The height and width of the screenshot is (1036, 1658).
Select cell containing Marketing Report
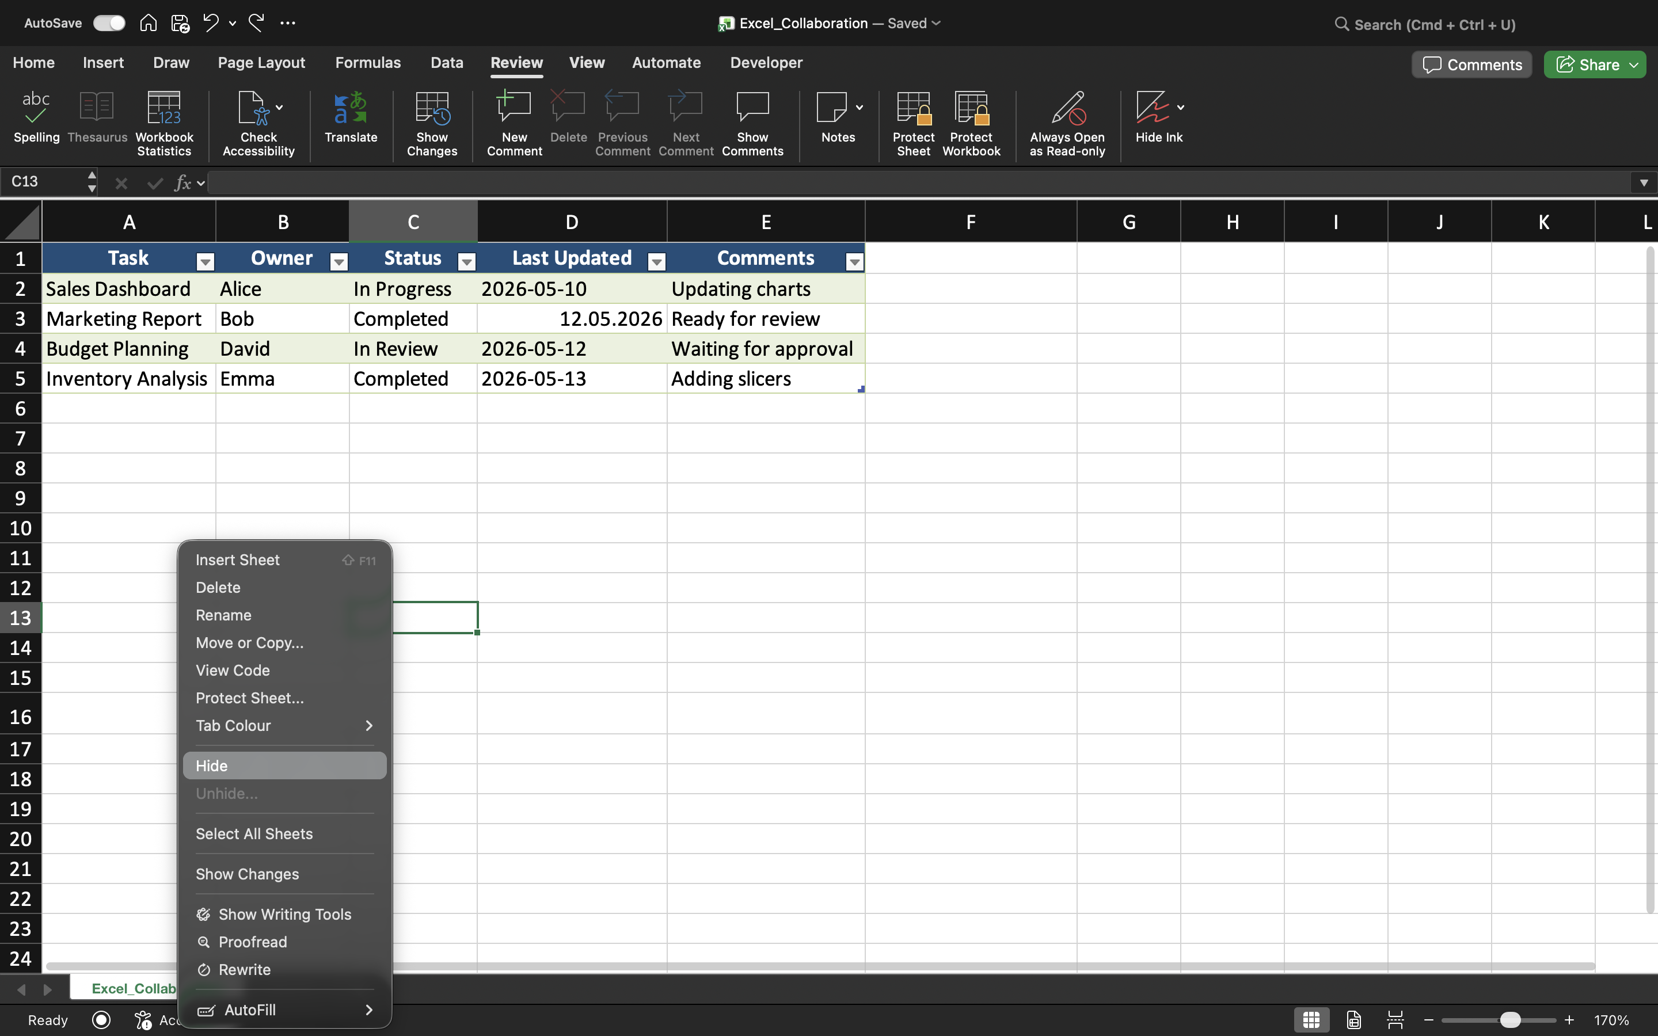[x=129, y=319]
